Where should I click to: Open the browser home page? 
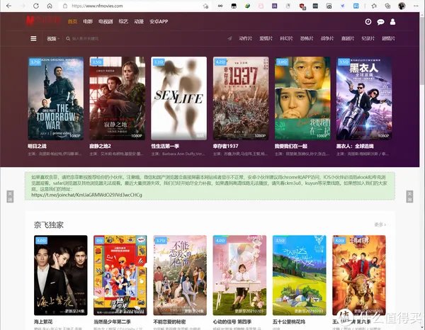coord(50,6)
